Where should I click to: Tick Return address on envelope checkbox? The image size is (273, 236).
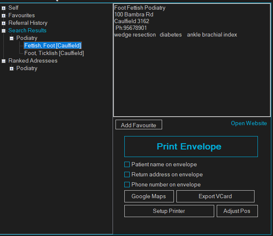[127, 175]
